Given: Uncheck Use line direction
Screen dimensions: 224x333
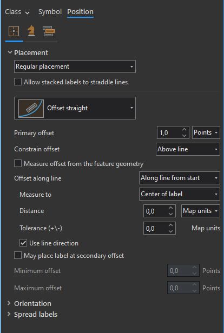Looking at the screenshot, I should point(23,243).
